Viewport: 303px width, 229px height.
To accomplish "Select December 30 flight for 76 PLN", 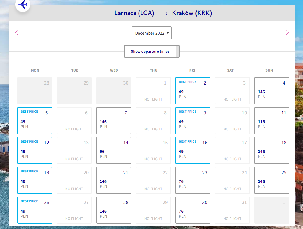I will coord(193,210).
